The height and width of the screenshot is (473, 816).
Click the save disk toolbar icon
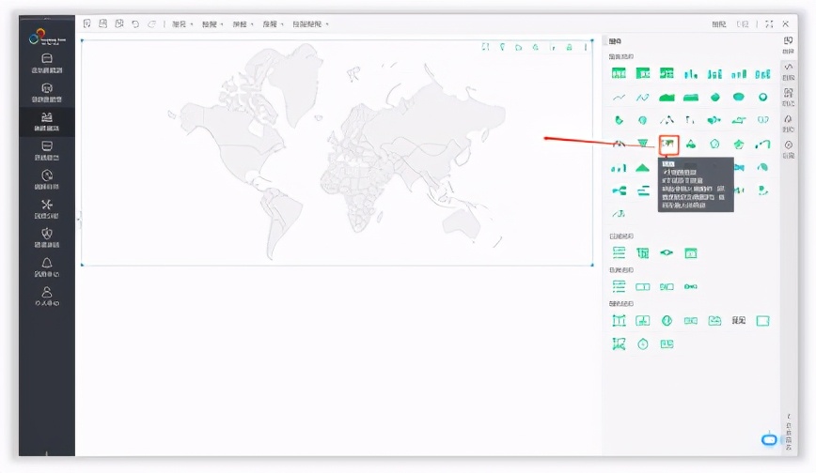click(x=103, y=23)
